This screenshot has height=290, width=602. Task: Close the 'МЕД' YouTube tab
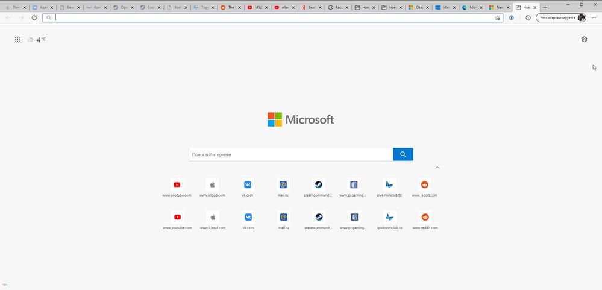pyautogui.click(x=266, y=8)
